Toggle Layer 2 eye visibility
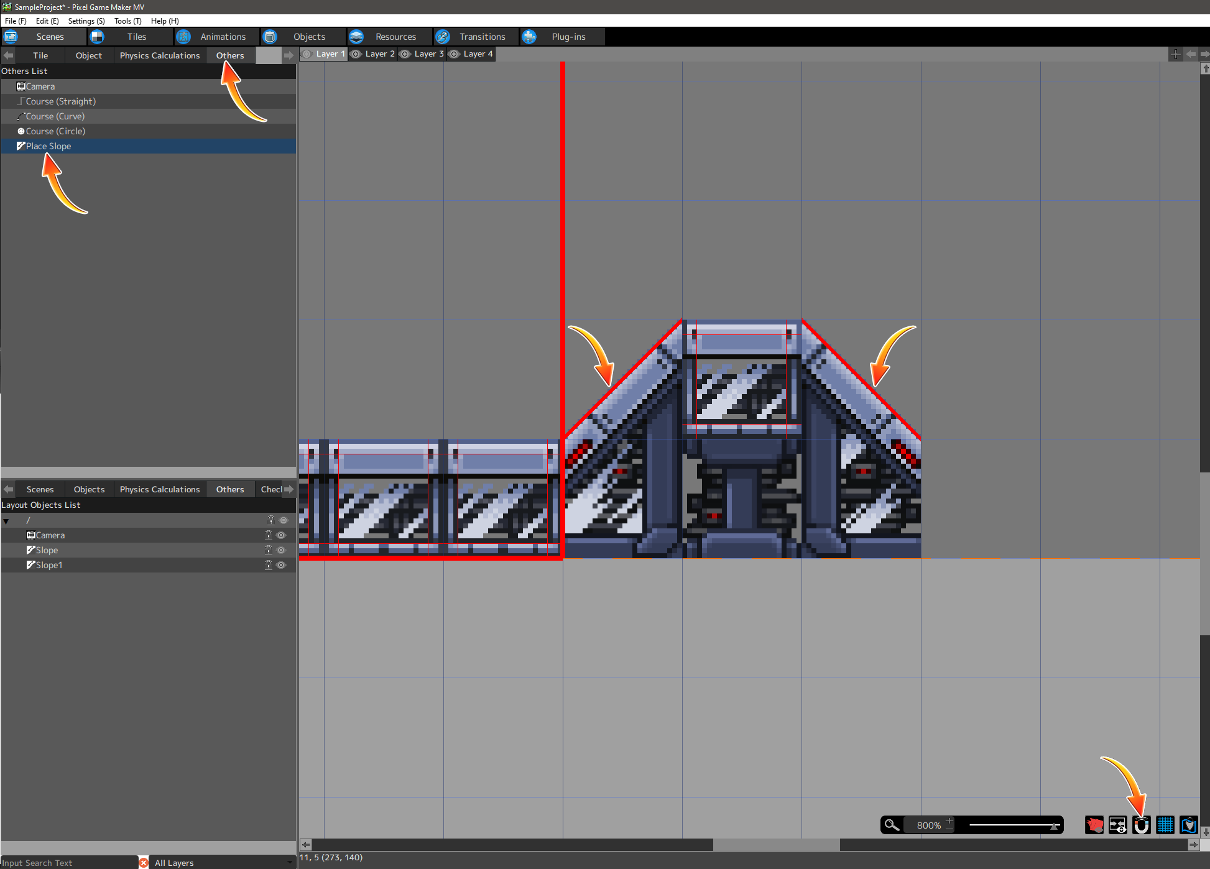 click(356, 54)
